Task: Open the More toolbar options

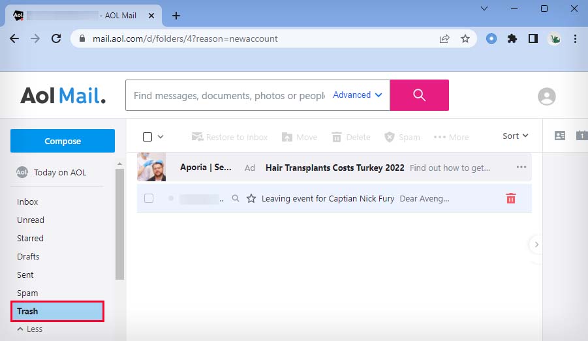Action: click(x=451, y=137)
